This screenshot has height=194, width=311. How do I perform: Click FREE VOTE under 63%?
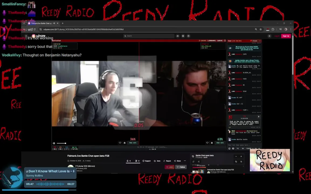220,143
